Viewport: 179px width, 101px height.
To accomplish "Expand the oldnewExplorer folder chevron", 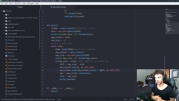I will pyautogui.click(x=4, y=24).
